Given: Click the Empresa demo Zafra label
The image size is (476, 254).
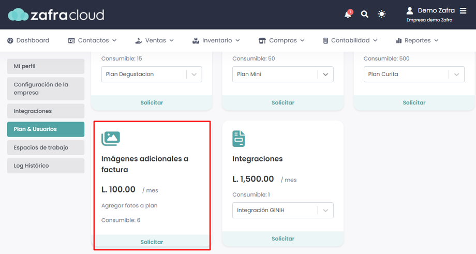Looking at the screenshot, I should [x=429, y=20].
